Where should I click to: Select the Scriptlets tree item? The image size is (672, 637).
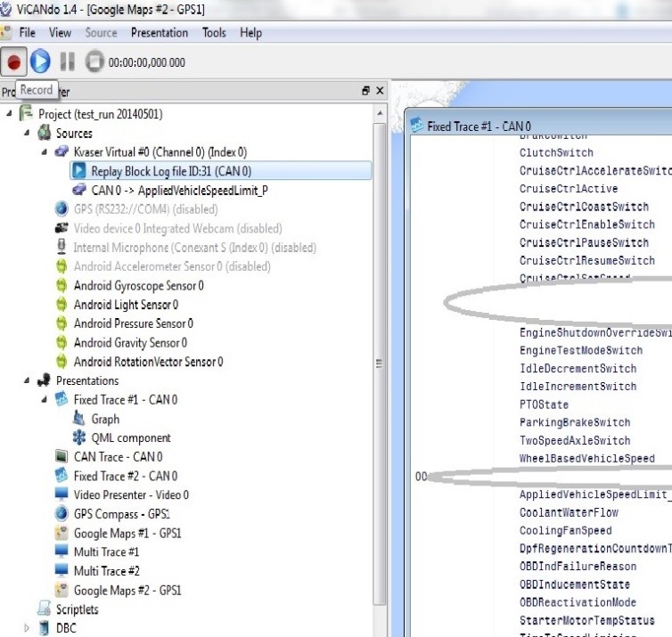click(78, 609)
